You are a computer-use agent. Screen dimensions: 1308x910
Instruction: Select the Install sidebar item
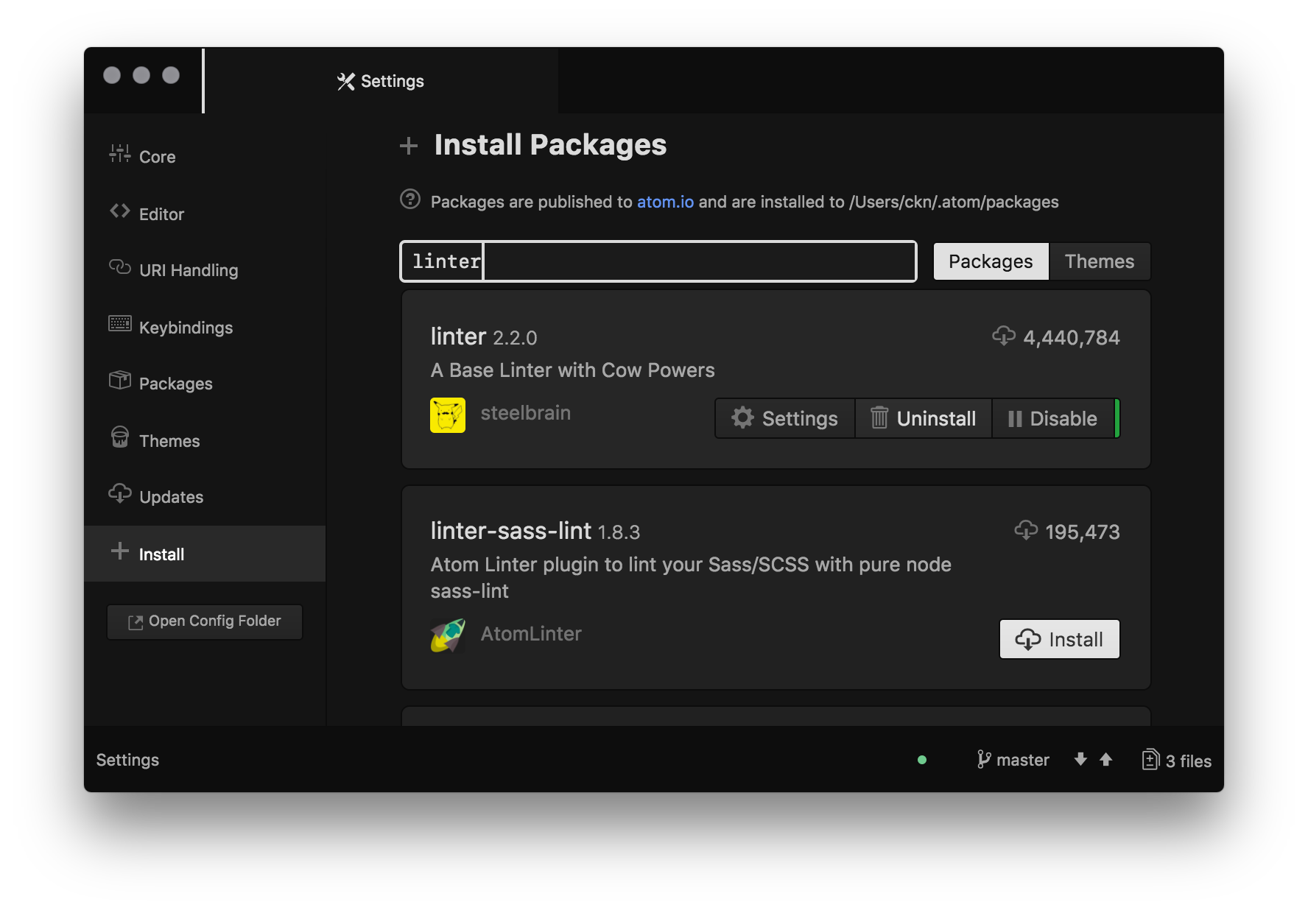(205, 554)
